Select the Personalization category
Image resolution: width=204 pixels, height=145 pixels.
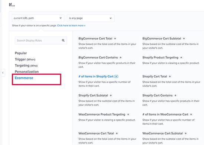coord(27,72)
